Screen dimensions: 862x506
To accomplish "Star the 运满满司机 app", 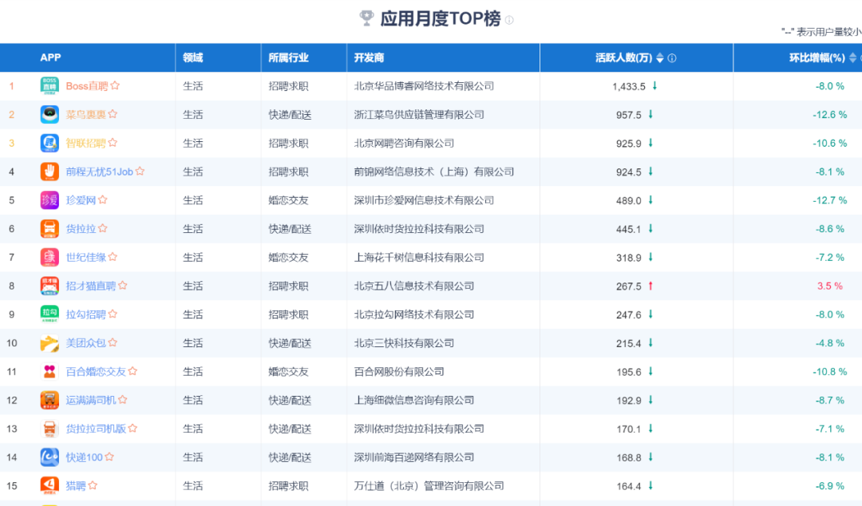I will pyautogui.click(x=123, y=400).
